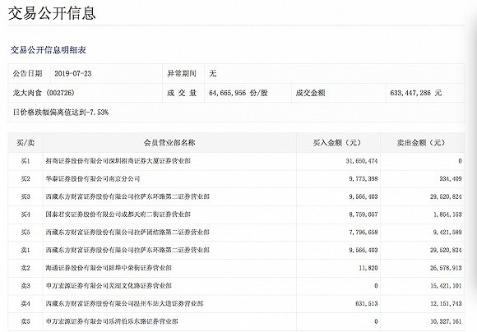Select the 海通证券 蚌埠中荣街 branch row
The image size is (477, 332).
coord(236,268)
